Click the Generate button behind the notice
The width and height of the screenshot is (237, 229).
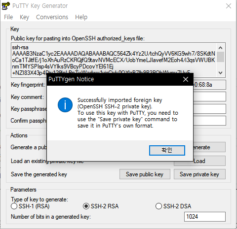pos(209,147)
